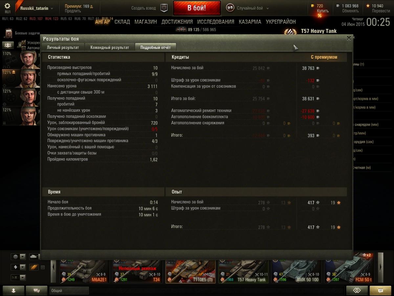Open the yellow messenger button
Viewport: 394px width, 296px height.
click(x=381, y=290)
